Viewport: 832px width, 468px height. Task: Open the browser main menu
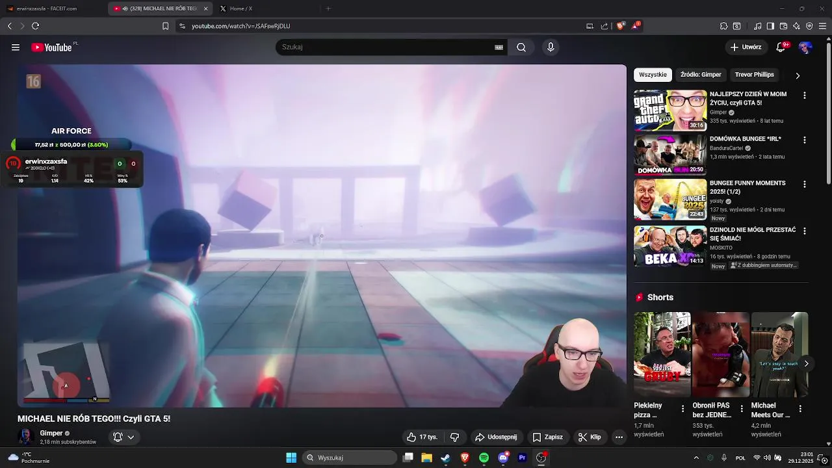[822, 26]
